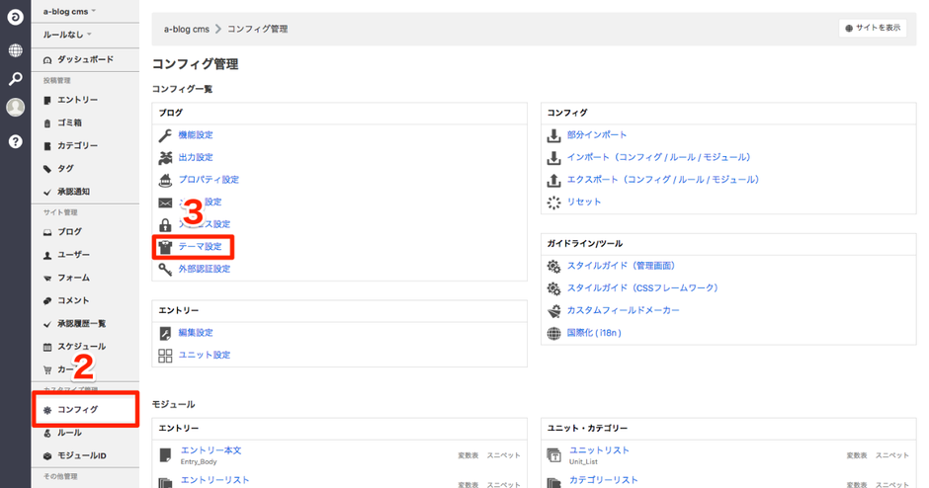Open search with the magnifier icon

point(16,79)
